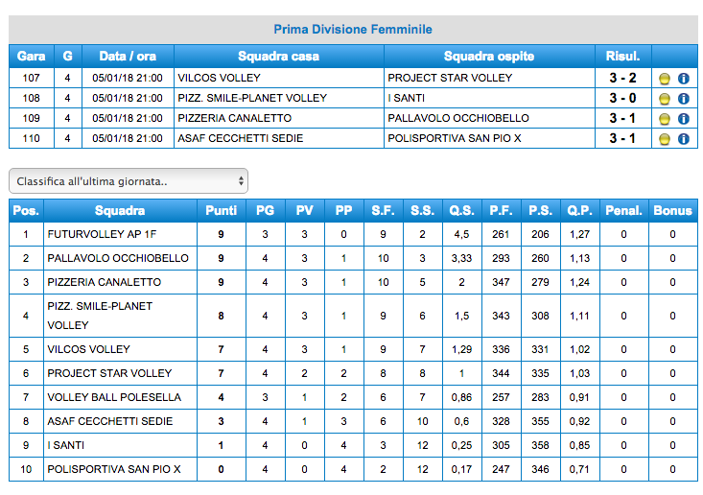Select PIZZERIA CANALETTO in the standings
Viewport: 703px width, 495px height.
click(104, 282)
